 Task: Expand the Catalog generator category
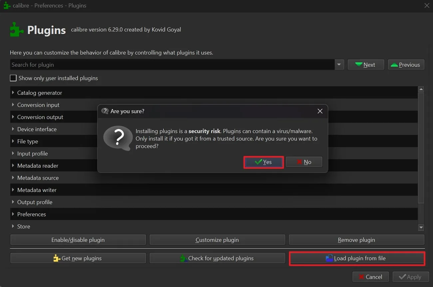click(x=12, y=93)
